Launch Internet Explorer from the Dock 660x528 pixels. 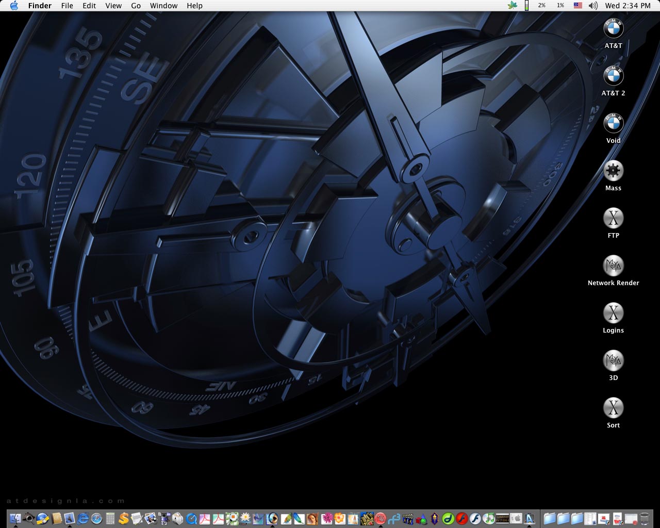(83, 518)
